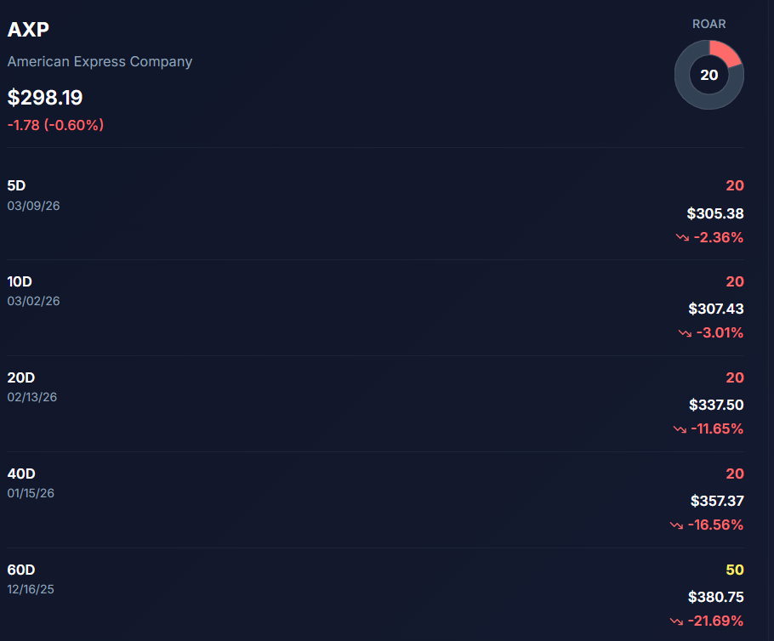Click the $337.50 price in 20D row

tap(715, 406)
